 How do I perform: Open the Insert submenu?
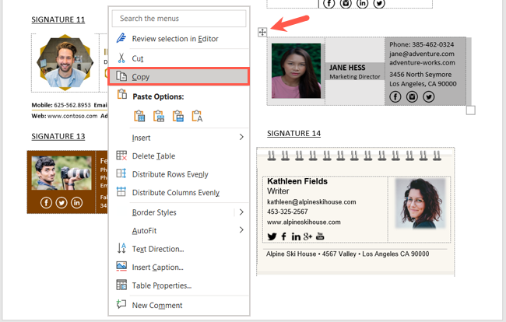point(179,138)
